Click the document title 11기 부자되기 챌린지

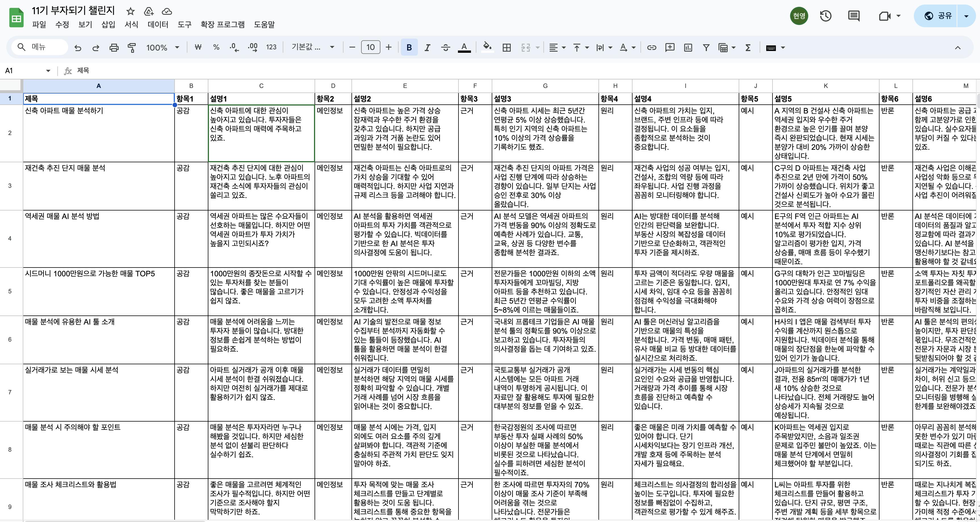(73, 10)
